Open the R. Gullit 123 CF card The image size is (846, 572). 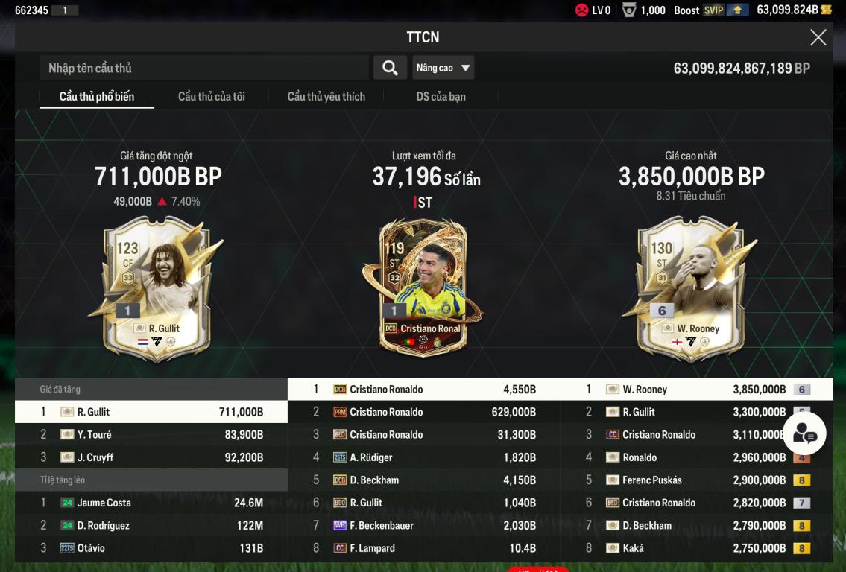157,290
